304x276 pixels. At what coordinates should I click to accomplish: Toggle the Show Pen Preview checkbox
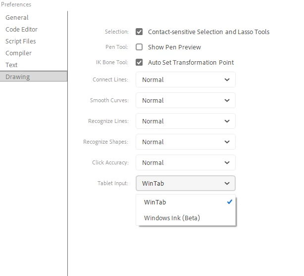(139, 47)
